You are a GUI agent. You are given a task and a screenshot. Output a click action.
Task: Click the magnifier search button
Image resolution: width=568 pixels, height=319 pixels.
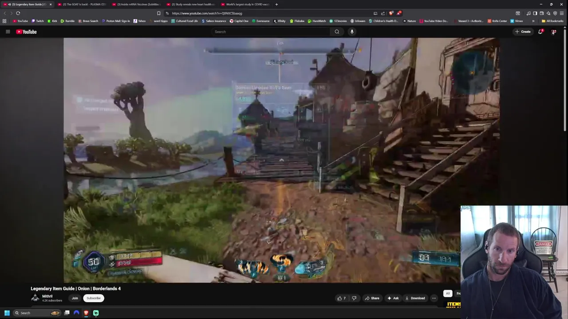pyautogui.click(x=337, y=31)
